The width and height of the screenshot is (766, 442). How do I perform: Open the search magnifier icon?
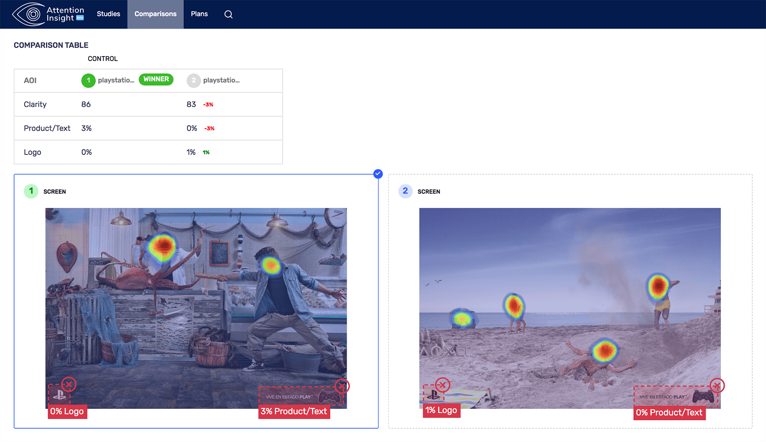tap(228, 14)
